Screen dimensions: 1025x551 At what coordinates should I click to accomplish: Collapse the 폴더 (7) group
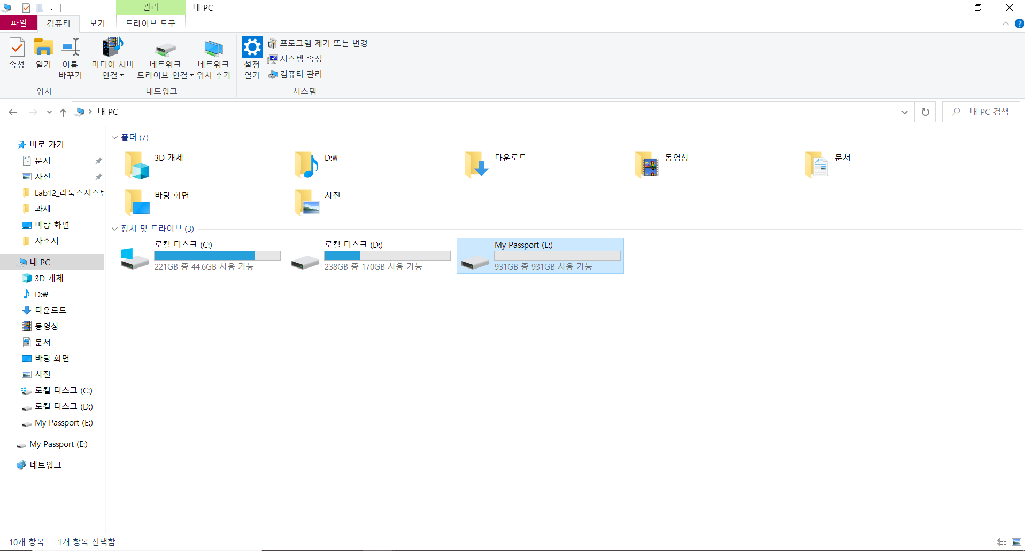(114, 137)
